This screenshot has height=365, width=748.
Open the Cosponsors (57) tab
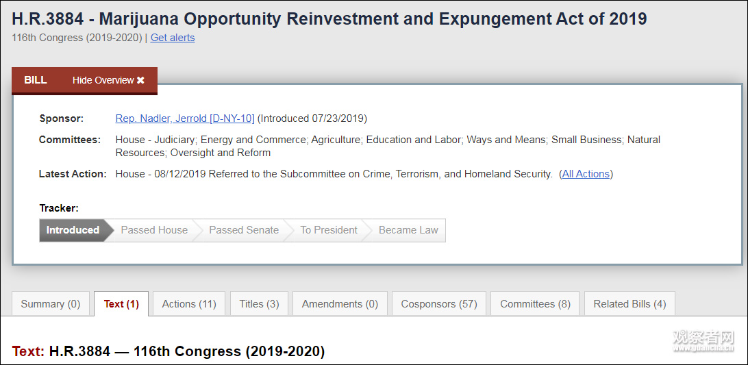pyautogui.click(x=439, y=304)
